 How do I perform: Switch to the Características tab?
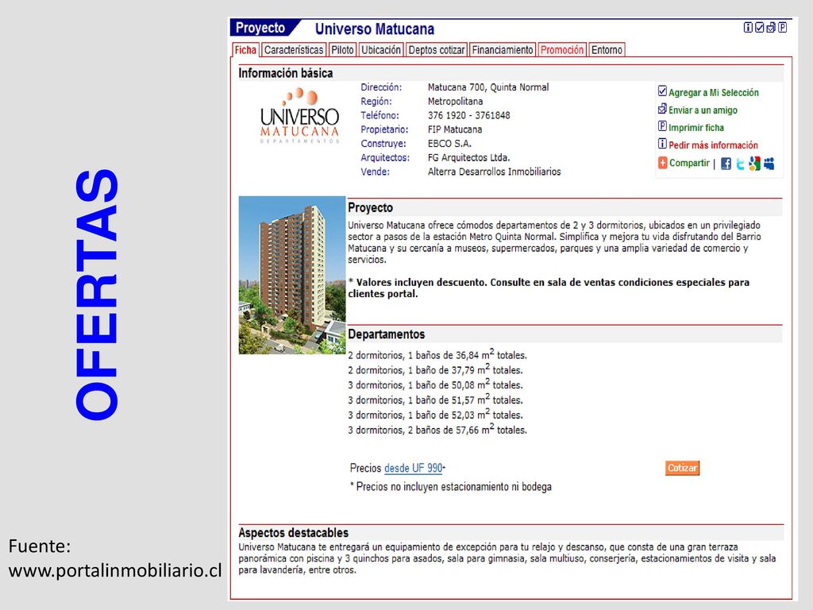coord(294,50)
